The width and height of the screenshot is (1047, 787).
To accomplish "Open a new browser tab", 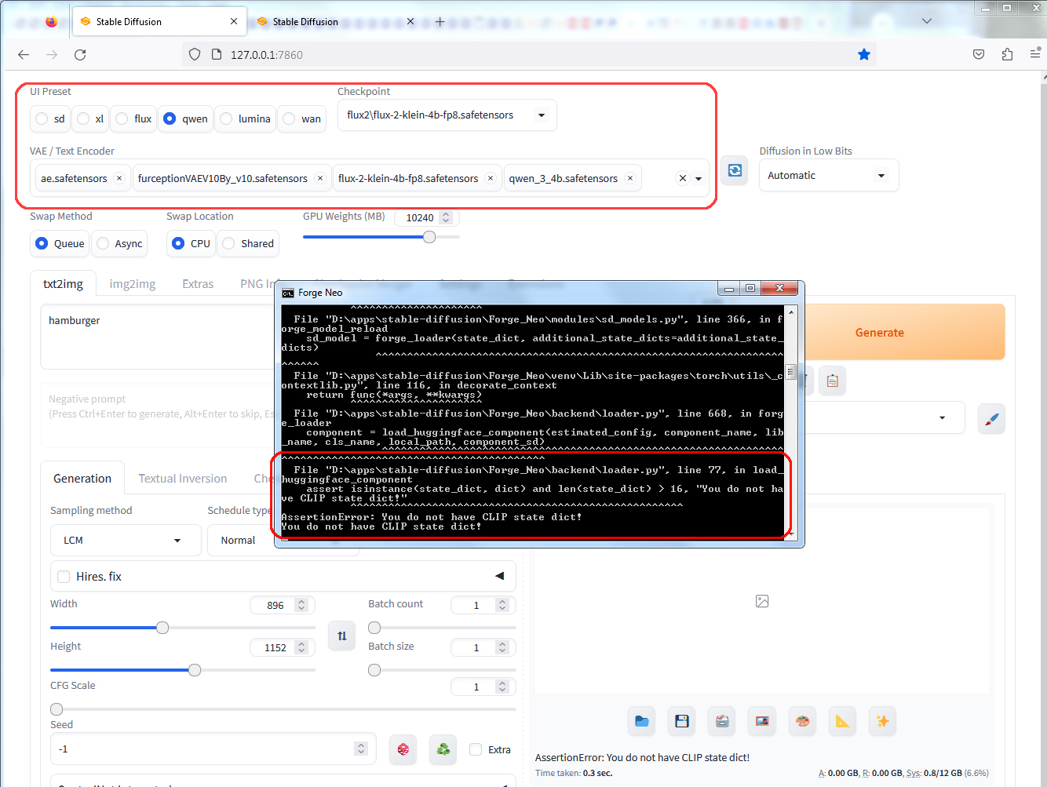I will coord(440,22).
